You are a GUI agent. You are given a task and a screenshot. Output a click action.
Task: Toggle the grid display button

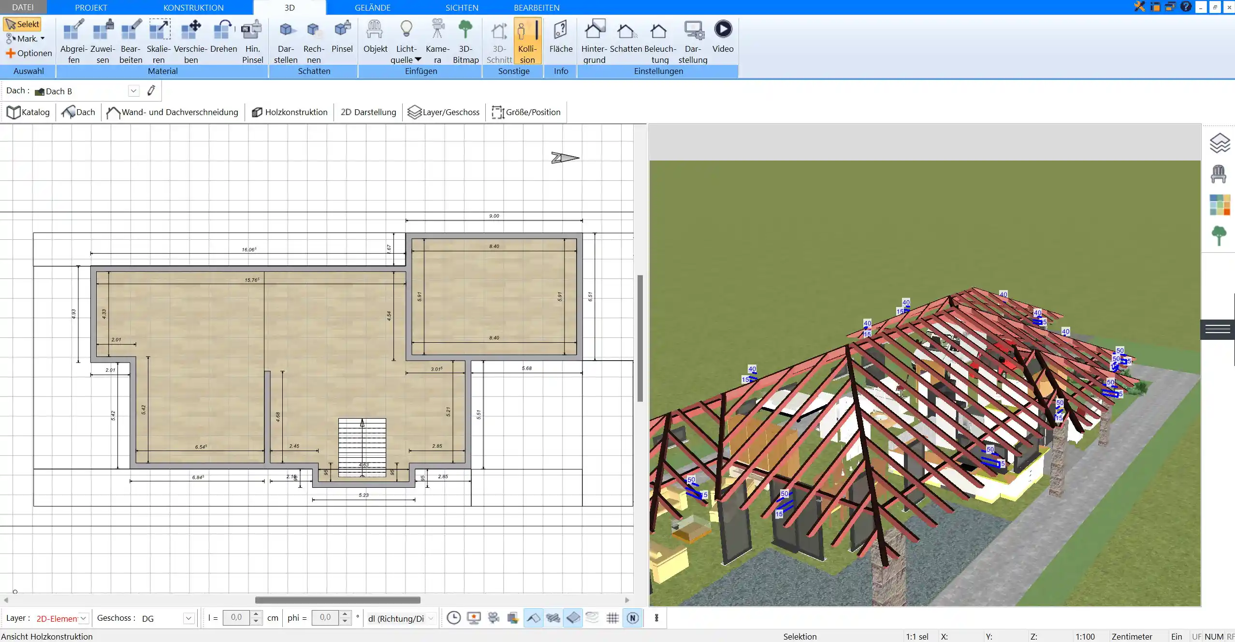[x=612, y=618]
